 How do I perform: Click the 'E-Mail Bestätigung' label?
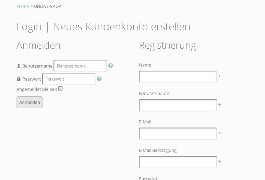tap(158, 150)
